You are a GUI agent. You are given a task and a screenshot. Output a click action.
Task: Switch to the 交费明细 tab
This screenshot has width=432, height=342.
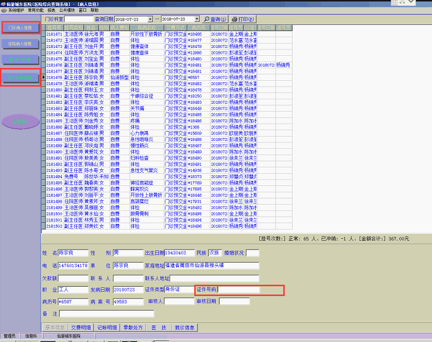tap(81, 327)
